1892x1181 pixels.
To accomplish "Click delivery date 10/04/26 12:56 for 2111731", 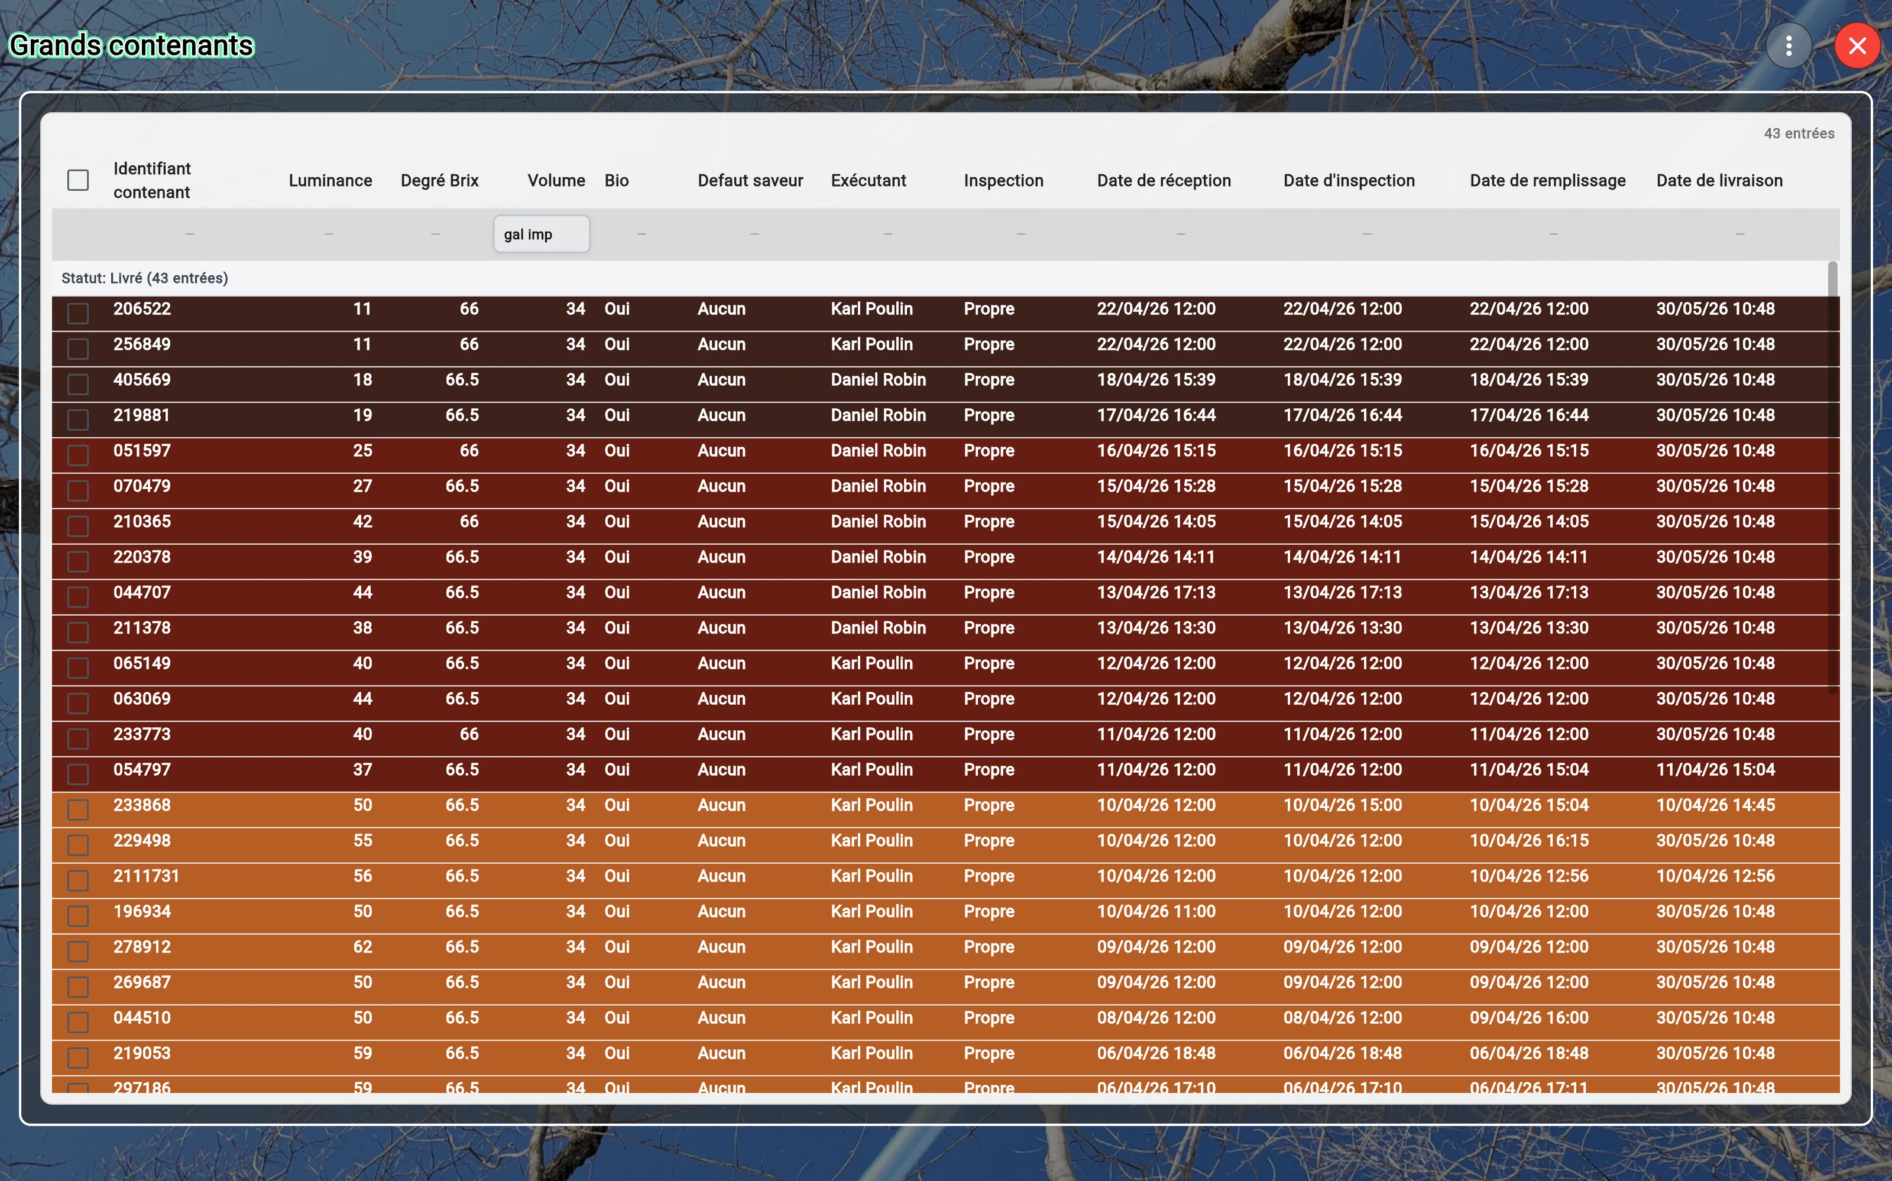I will (x=1715, y=876).
